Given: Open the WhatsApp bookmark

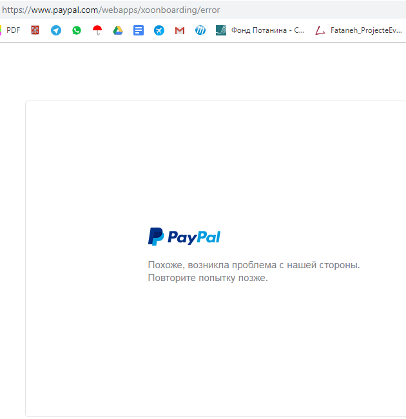Looking at the screenshot, I should pos(77,30).
